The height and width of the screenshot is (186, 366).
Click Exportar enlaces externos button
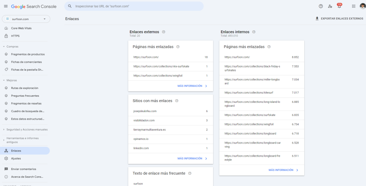pyautogui.click(x=339, y=19)
